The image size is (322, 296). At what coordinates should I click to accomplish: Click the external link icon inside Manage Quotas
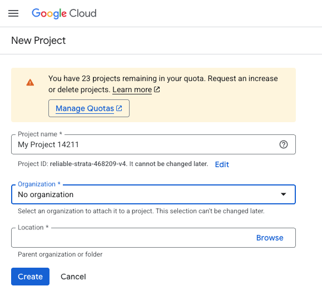(119, 108)
